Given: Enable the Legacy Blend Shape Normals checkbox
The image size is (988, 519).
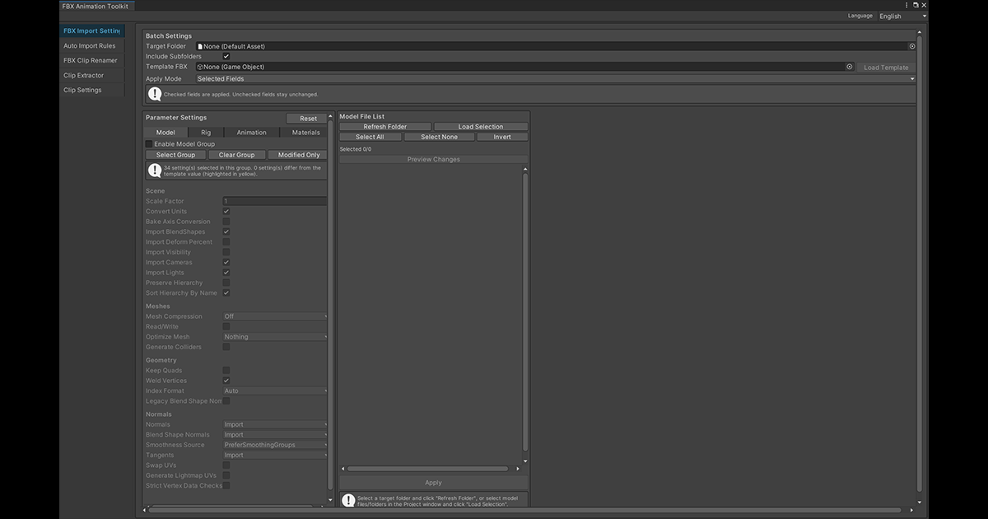Looking at the screenshot, I should (226, 401).
